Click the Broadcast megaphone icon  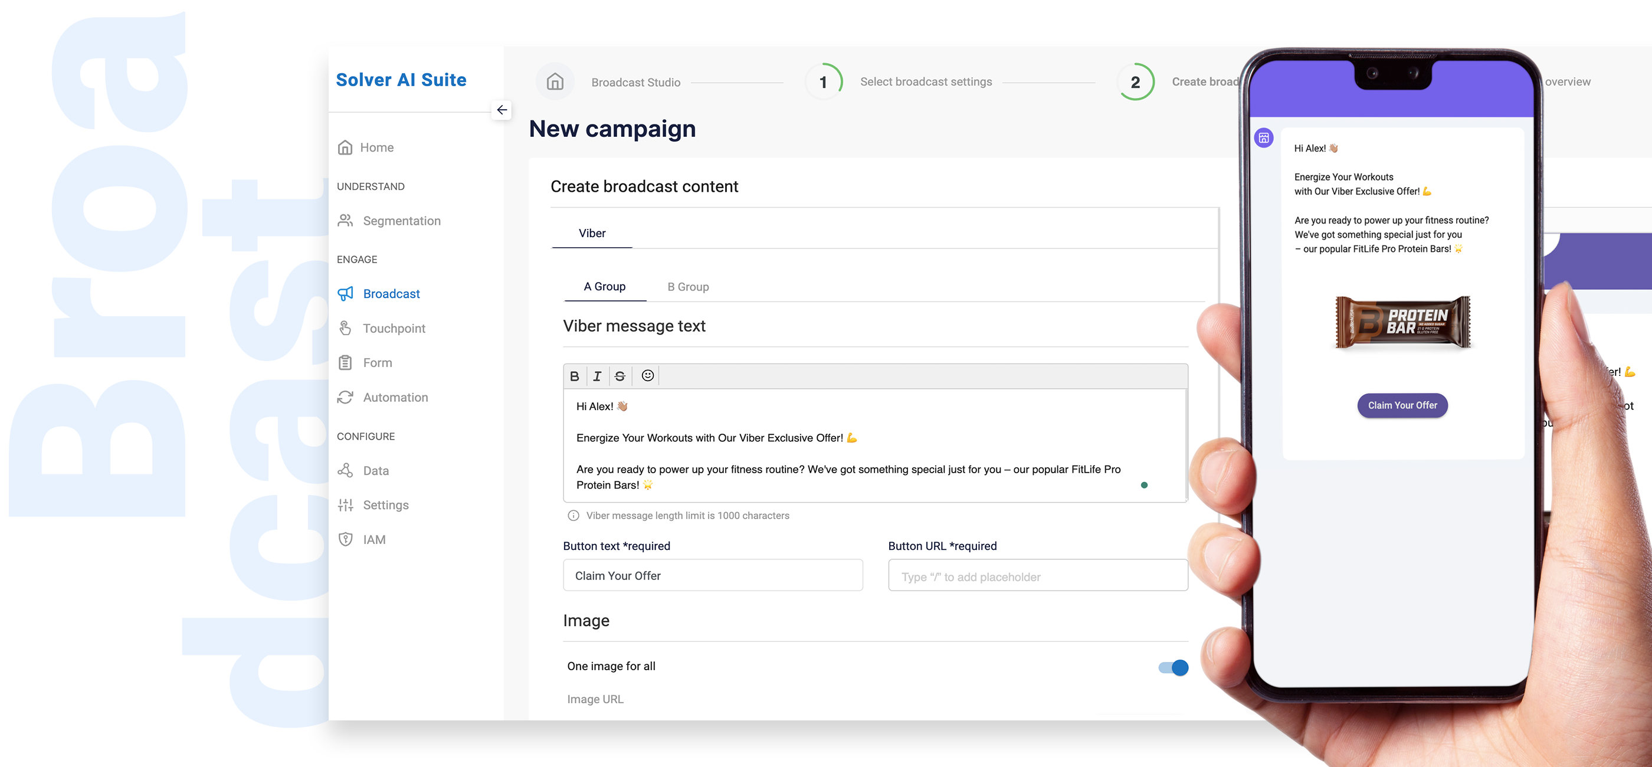(x=345, y=294)
